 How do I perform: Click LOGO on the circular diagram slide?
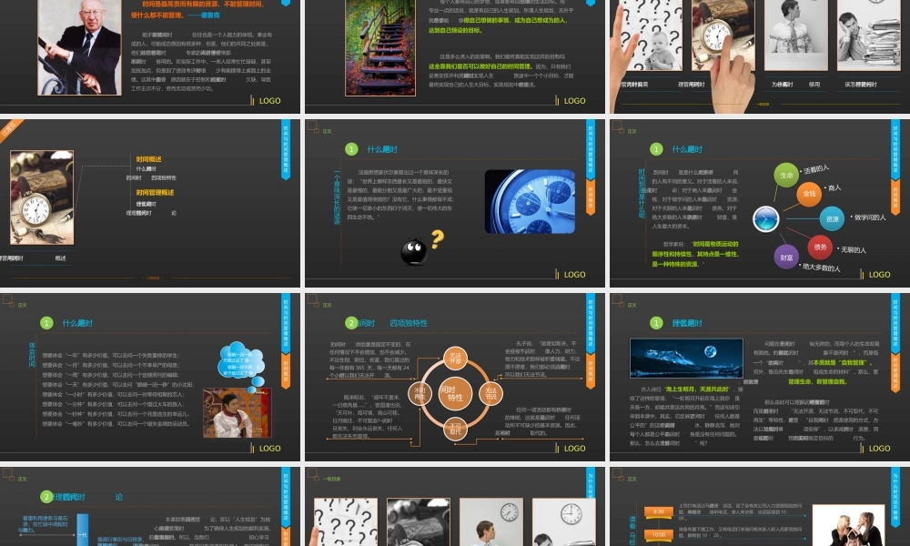(574, 448)
